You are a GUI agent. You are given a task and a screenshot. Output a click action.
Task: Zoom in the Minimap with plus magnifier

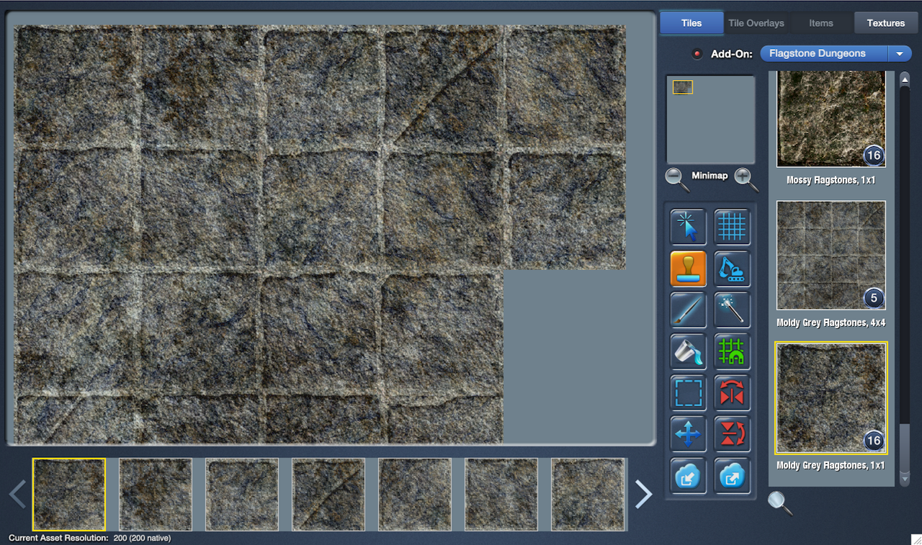click(746, 179)
